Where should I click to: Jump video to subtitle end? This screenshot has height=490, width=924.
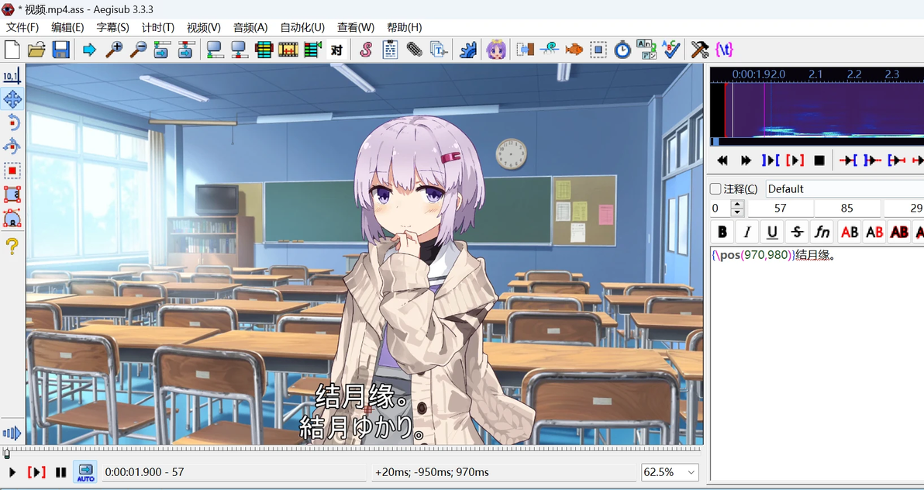point(186,50)
